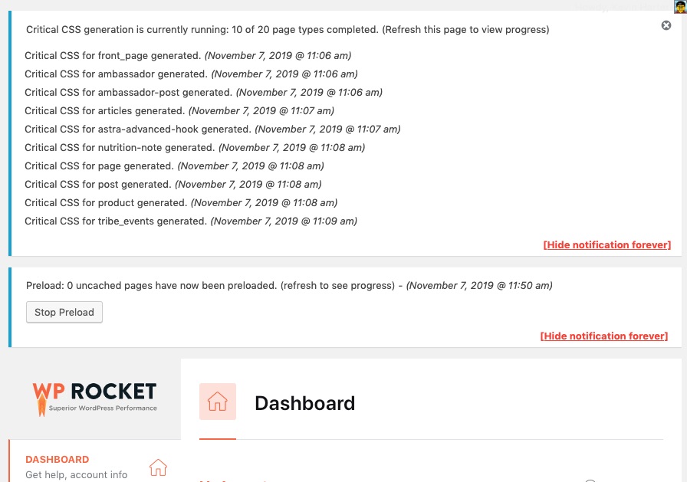Click the user avatar in the admin toolbar

(x=679, y=8)
